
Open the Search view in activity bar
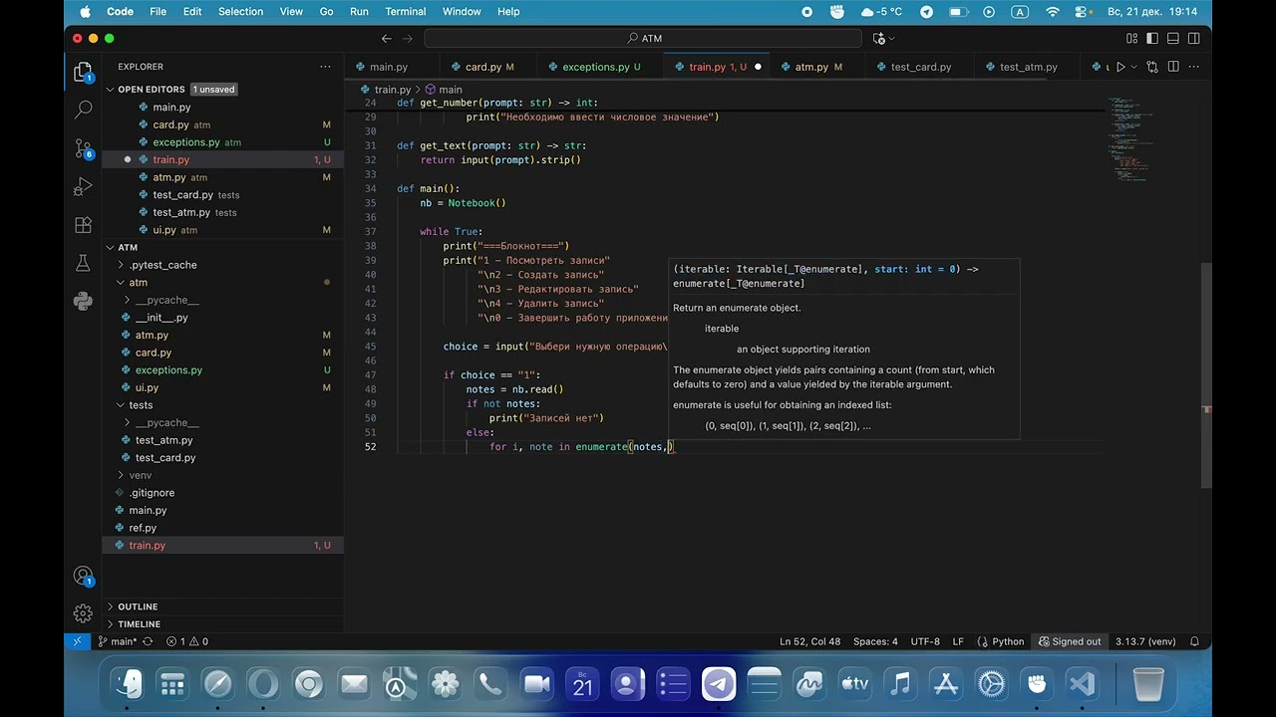pyautogui.click(x=84, y=109)
